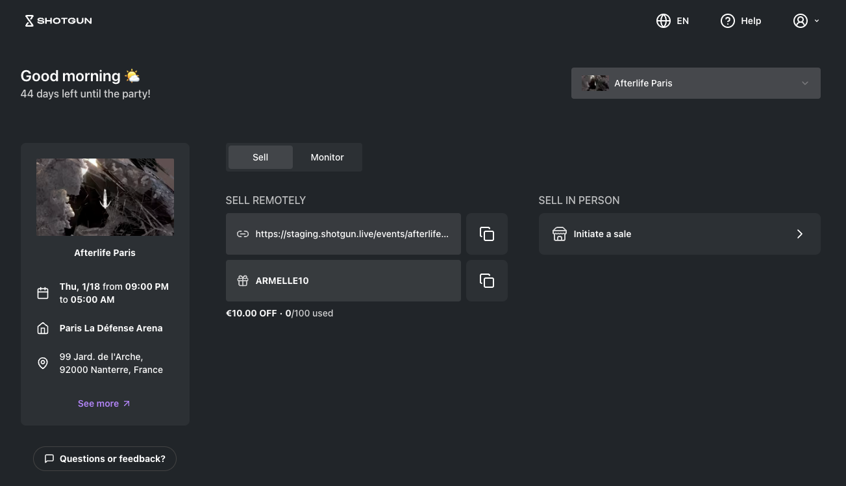This screenshot has height=486, width=846.
Task: Copy the event URL
Action: coord(487,234)
